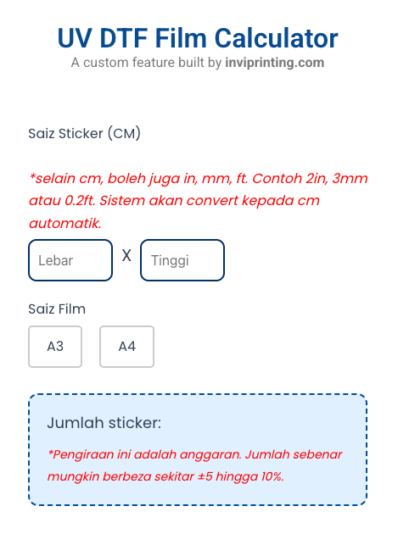Click the red Pengiraan estimate disclaimer note
The image size is (398, 534).
point(194,465)
